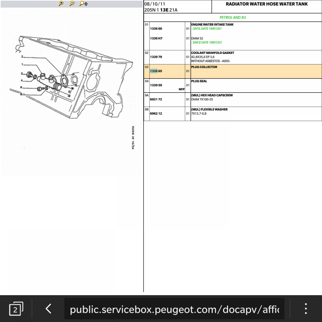
Task: Zoom out of the parts diagram
Action: pos(72,4)
